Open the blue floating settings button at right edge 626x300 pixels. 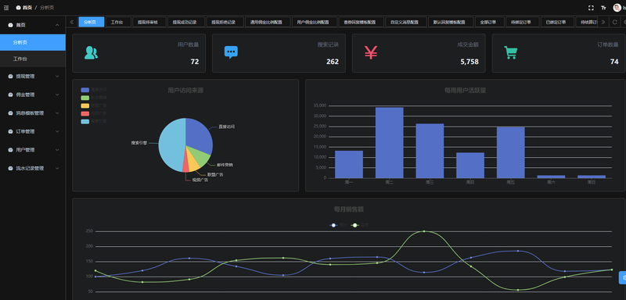coord(622,277)
